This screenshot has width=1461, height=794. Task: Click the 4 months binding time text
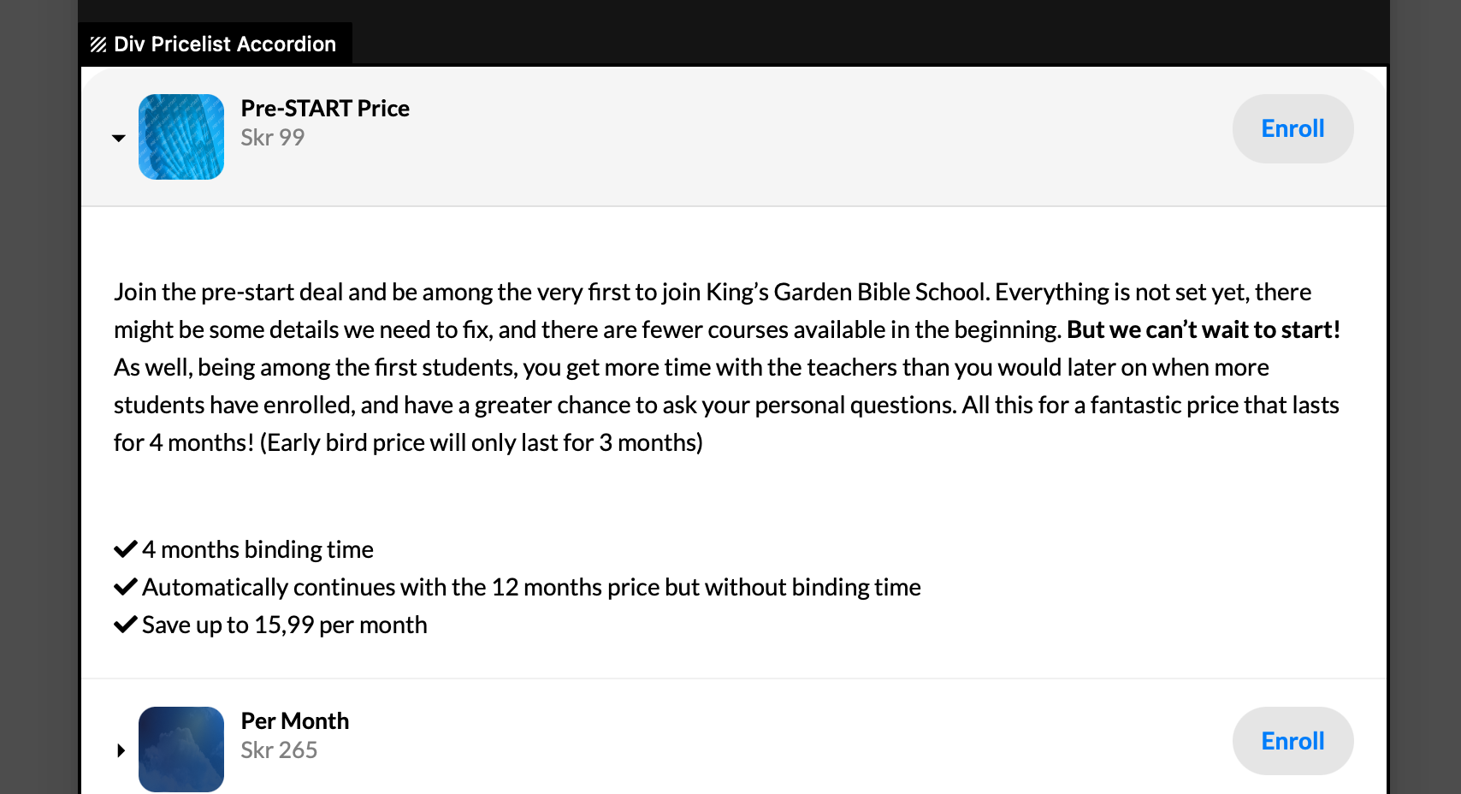pyautogui.click(x=257, y=549)
